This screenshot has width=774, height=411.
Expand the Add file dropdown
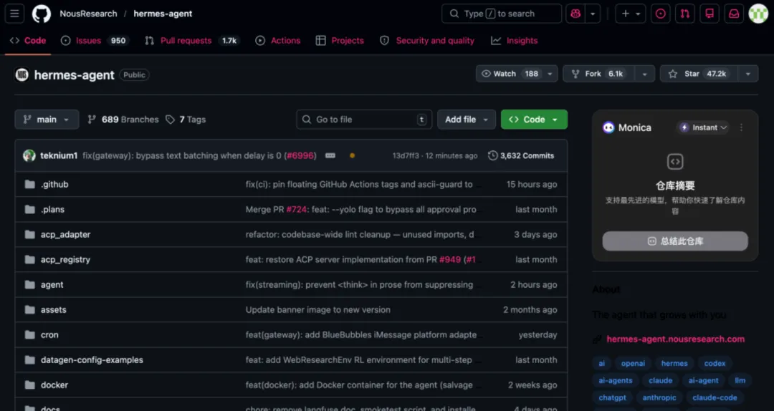tap(466, 120)
